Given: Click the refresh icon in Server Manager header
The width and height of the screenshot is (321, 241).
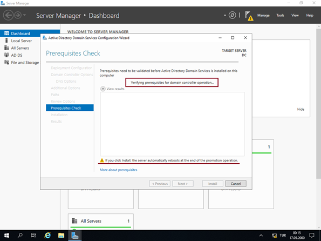Looking at the screenshot, I should [232, 15].
